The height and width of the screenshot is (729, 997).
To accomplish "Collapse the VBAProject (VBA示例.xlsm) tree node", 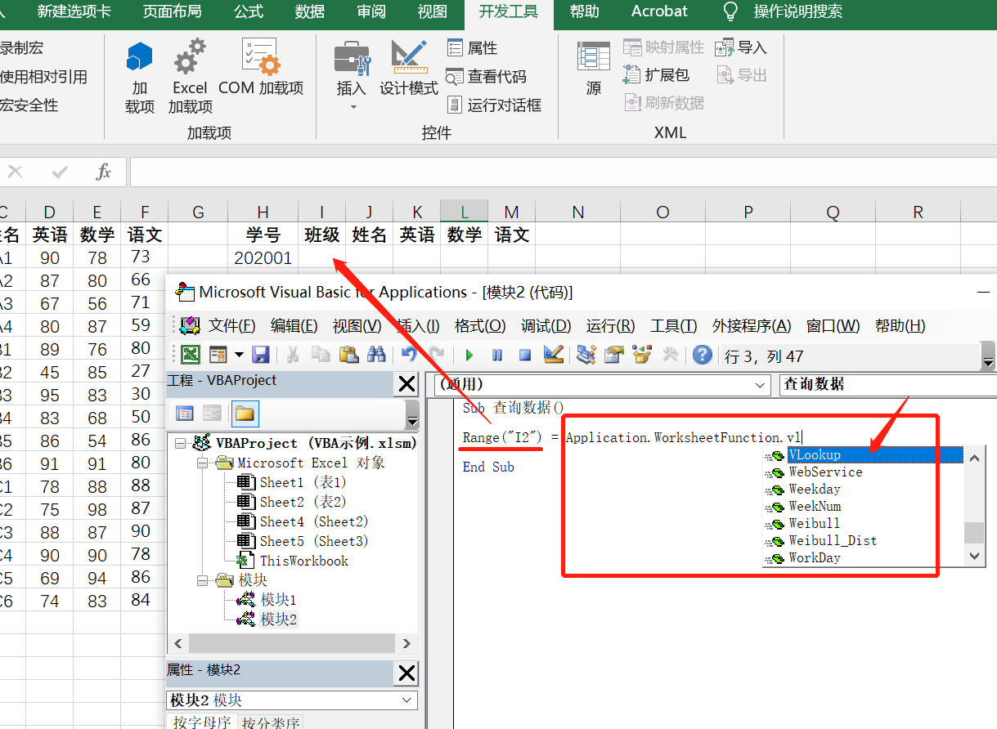I will 181,443.
